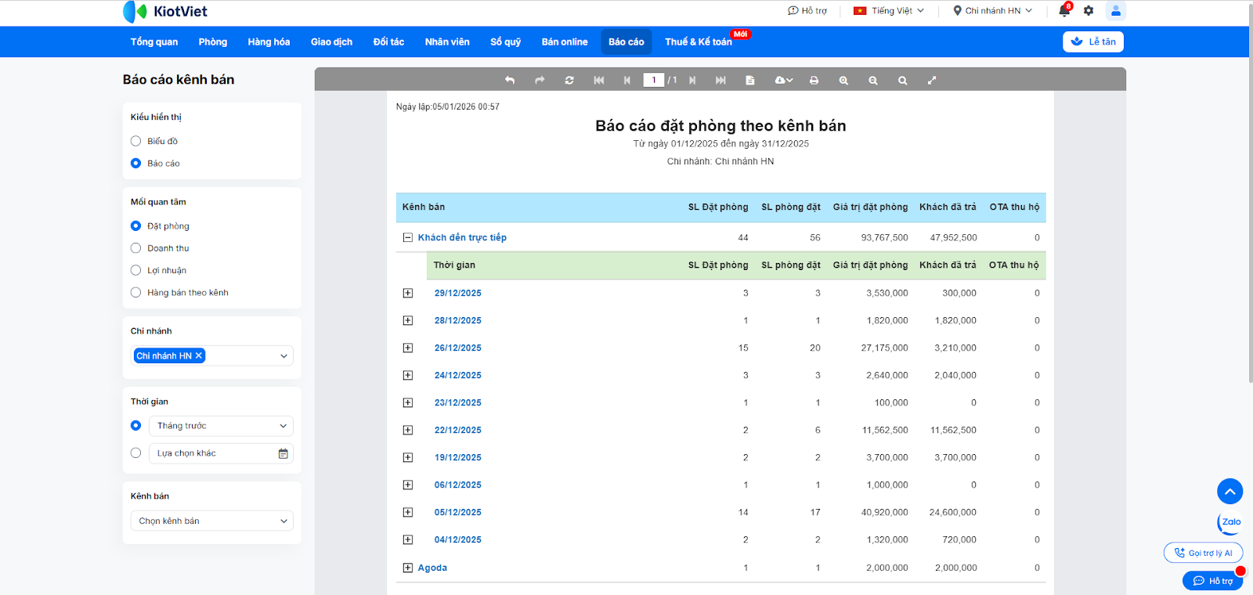Viewport: 1253px width, 595px height.
Task: Go to the Hàng hóa menu
Action: (269, 42)
